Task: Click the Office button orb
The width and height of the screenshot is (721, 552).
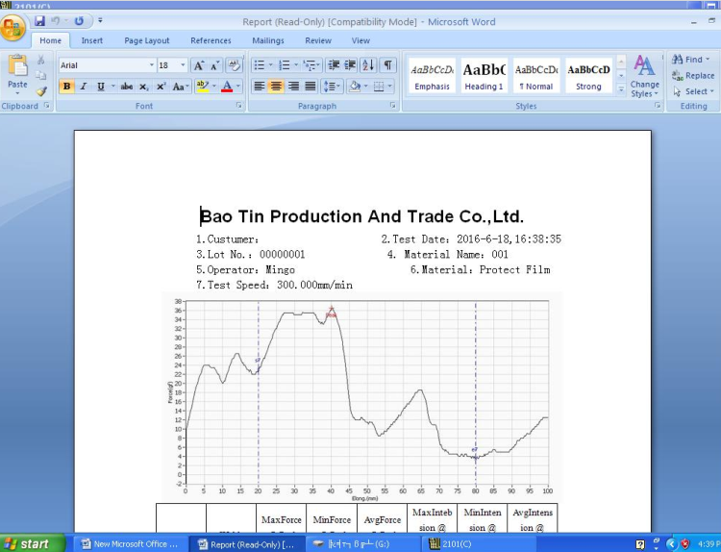Action: tap(12, 28)
